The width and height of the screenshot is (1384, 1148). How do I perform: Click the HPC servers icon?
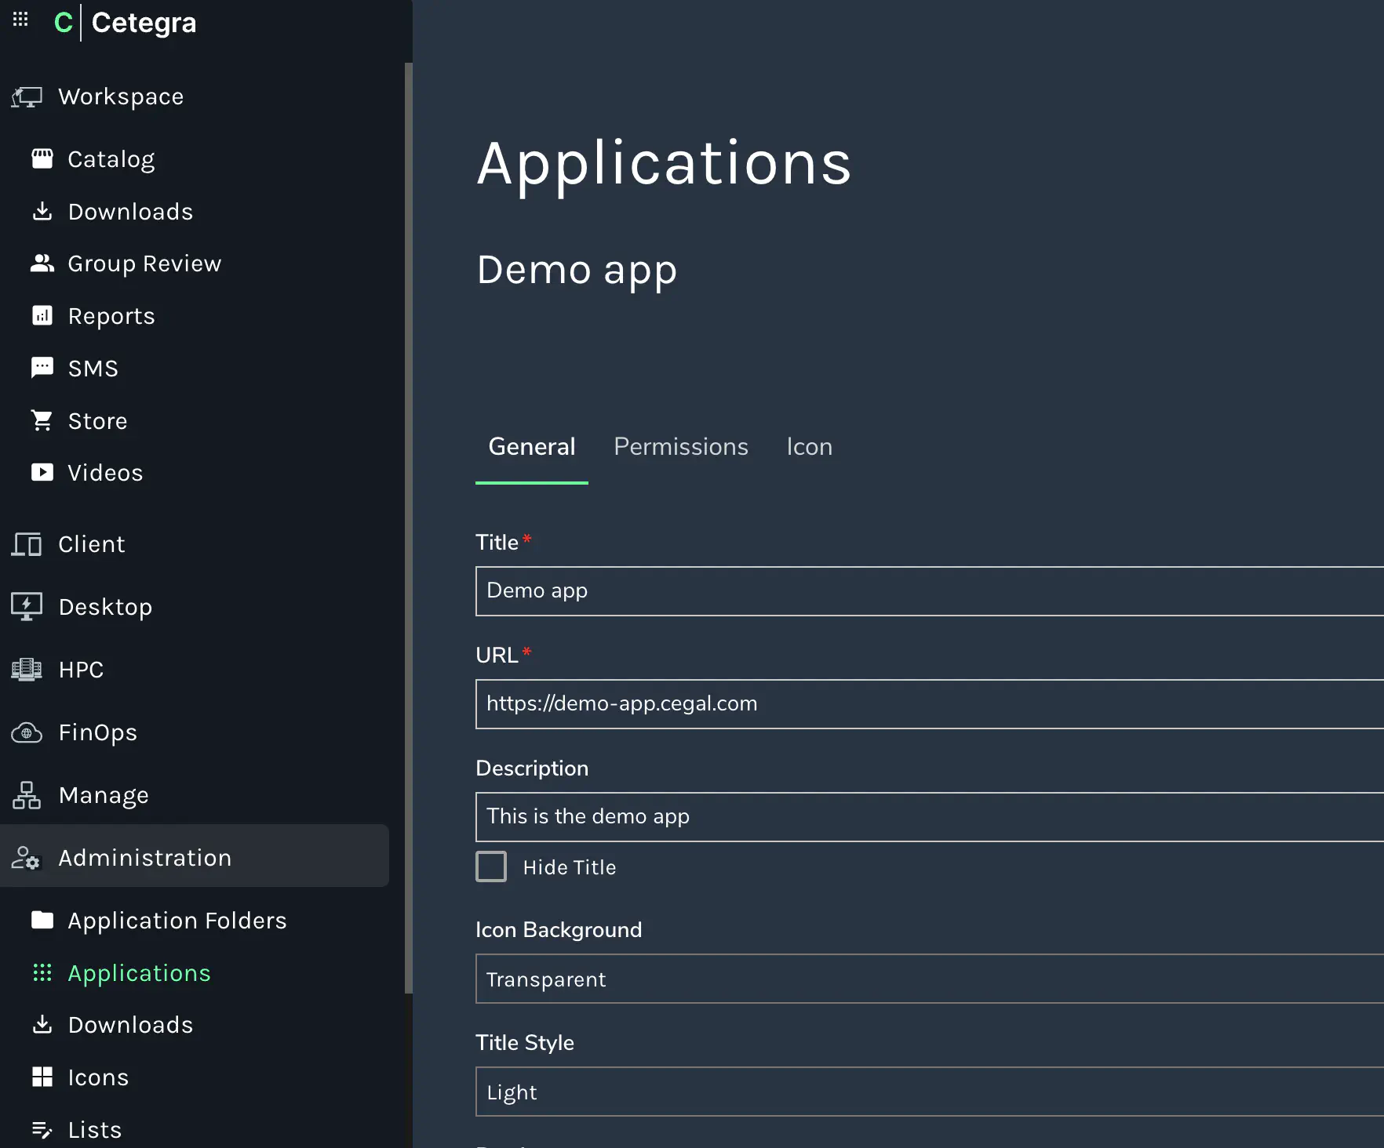pos(27,670)
